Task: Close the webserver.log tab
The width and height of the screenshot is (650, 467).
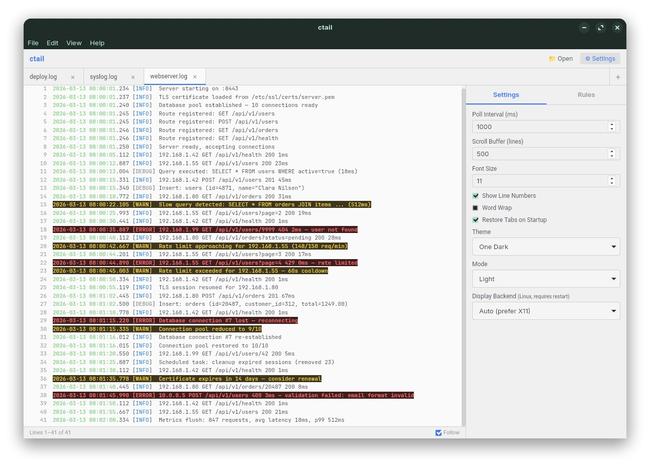Action: coord(195,77)
